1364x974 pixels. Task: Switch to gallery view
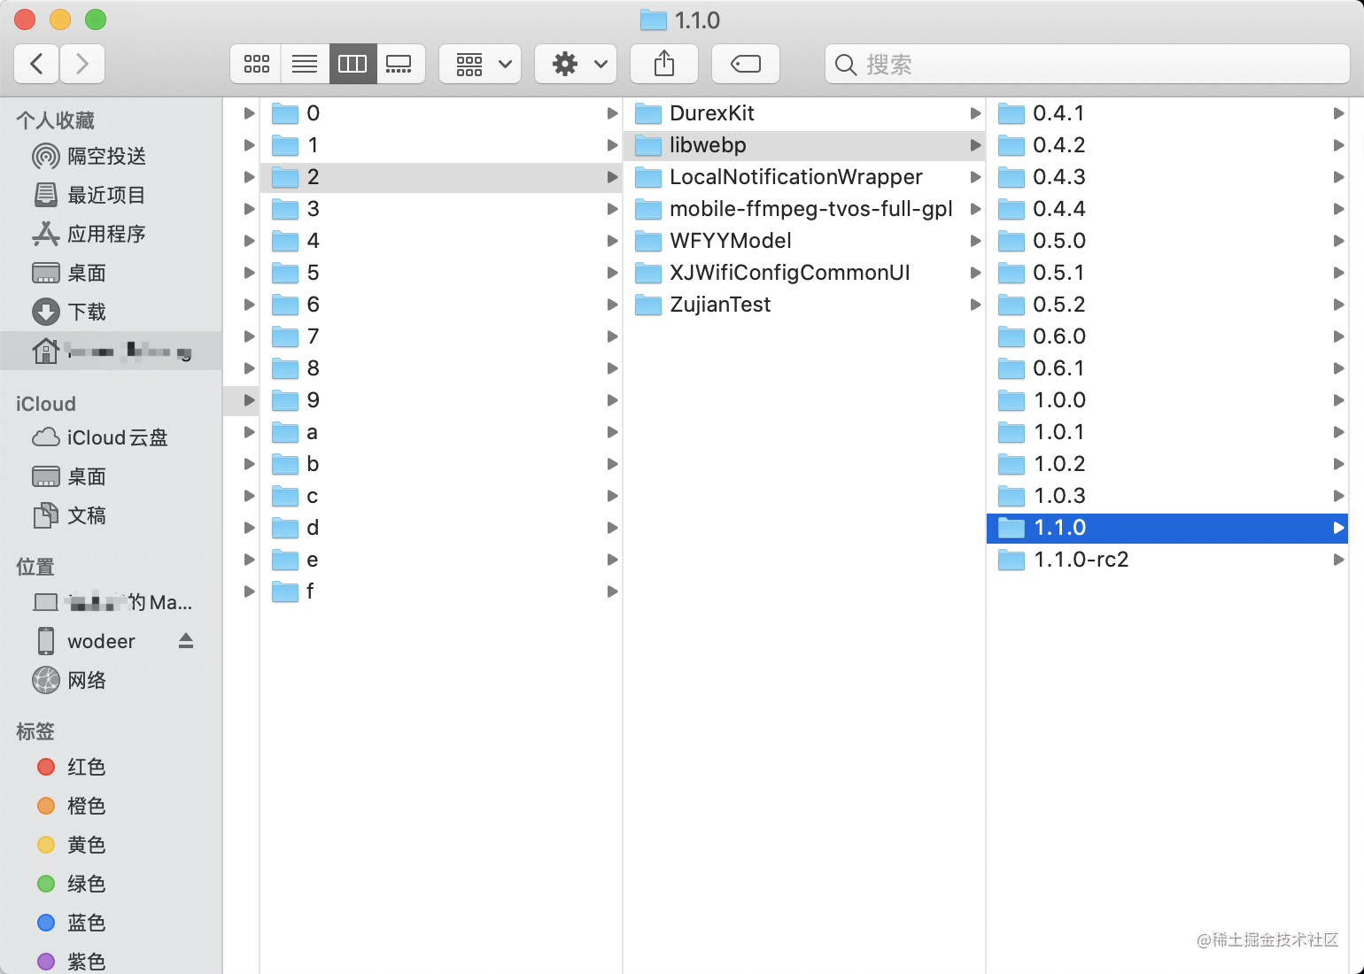click(400, 63)
